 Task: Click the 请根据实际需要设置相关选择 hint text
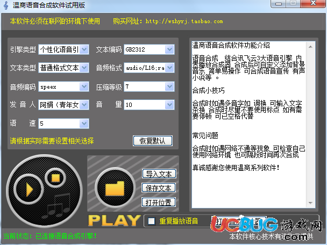pos(52,141)
